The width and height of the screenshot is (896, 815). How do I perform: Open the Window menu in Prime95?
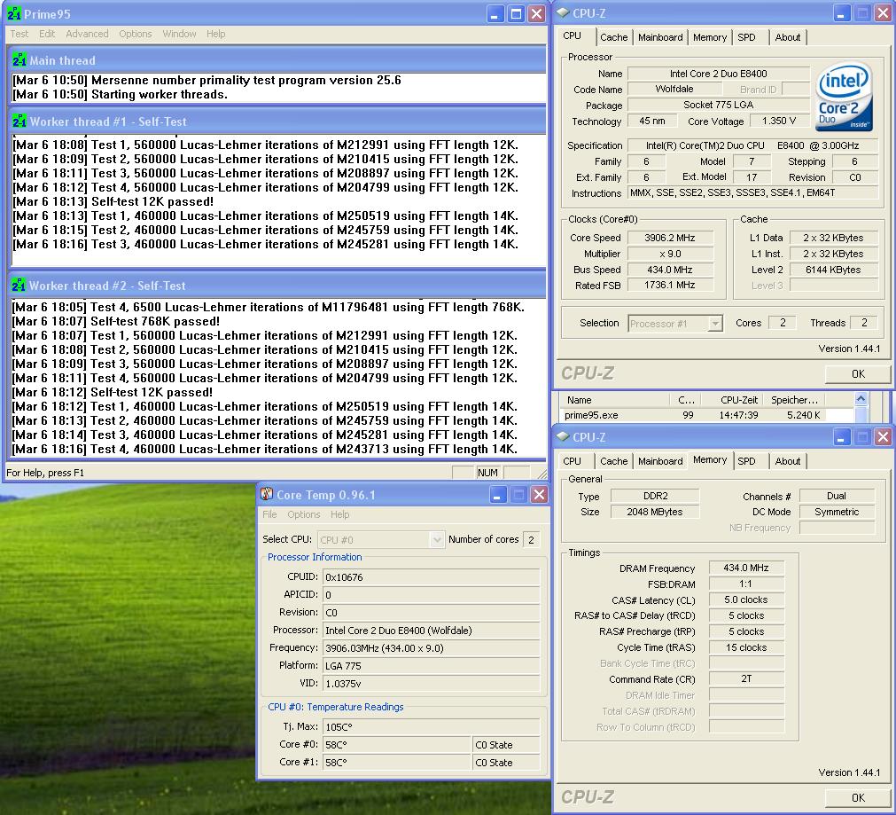pyautogui.click(x=179, y=34)
